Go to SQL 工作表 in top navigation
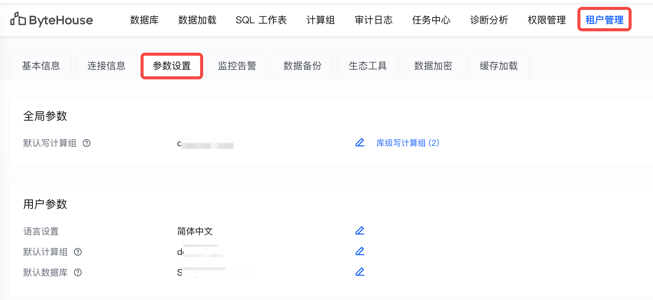Screen dimensions: 653x300 point(261,20)
